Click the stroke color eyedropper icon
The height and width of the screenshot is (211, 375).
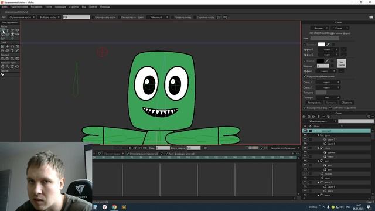click(x=327, y=61)
